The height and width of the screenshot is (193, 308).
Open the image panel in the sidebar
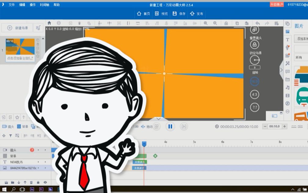pyautogui.click(x=288, y=32)
